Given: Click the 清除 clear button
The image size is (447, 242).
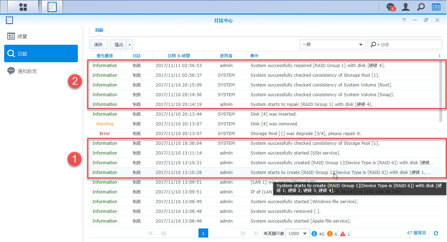Looking at the screenshot, I should (x=98, y=44).
